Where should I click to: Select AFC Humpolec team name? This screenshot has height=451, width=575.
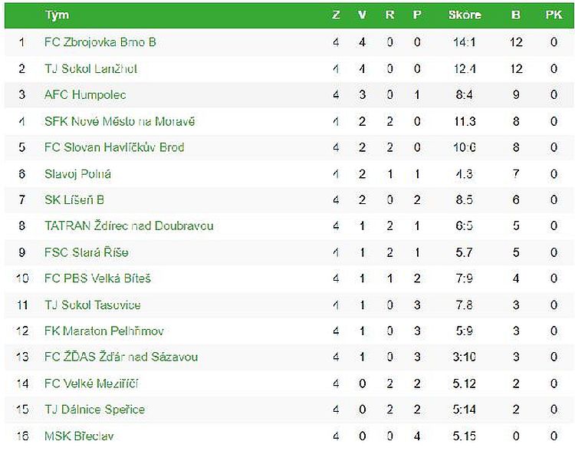(85, 94)
